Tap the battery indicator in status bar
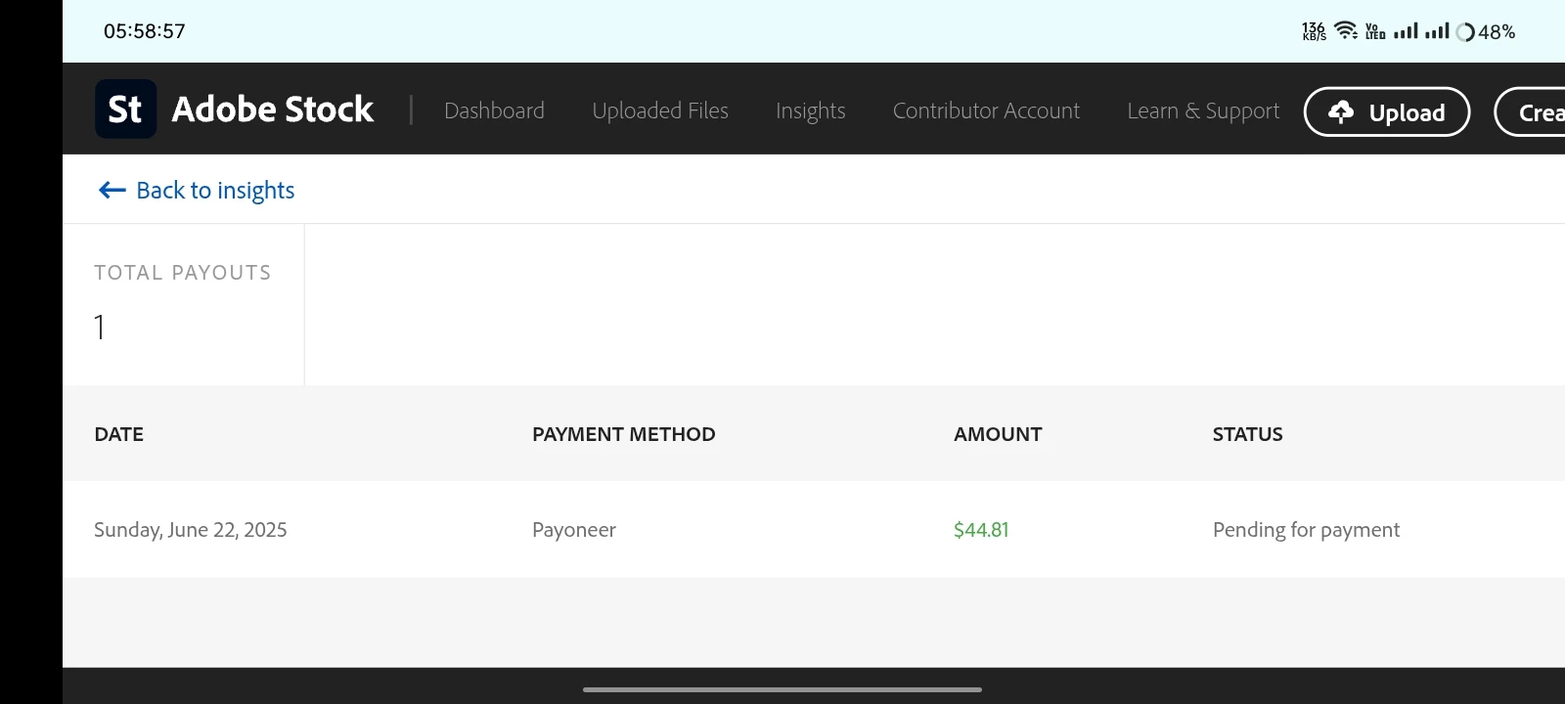 pos(1486,32)
